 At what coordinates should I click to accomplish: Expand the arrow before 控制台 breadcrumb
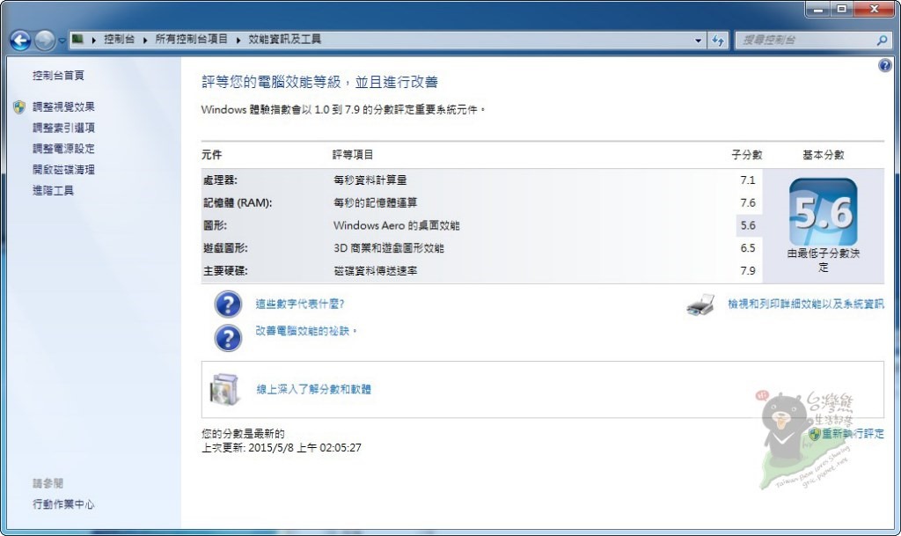[x=93, y=40]
